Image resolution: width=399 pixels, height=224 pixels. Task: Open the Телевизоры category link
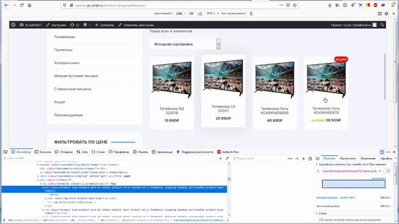point(65,37)
